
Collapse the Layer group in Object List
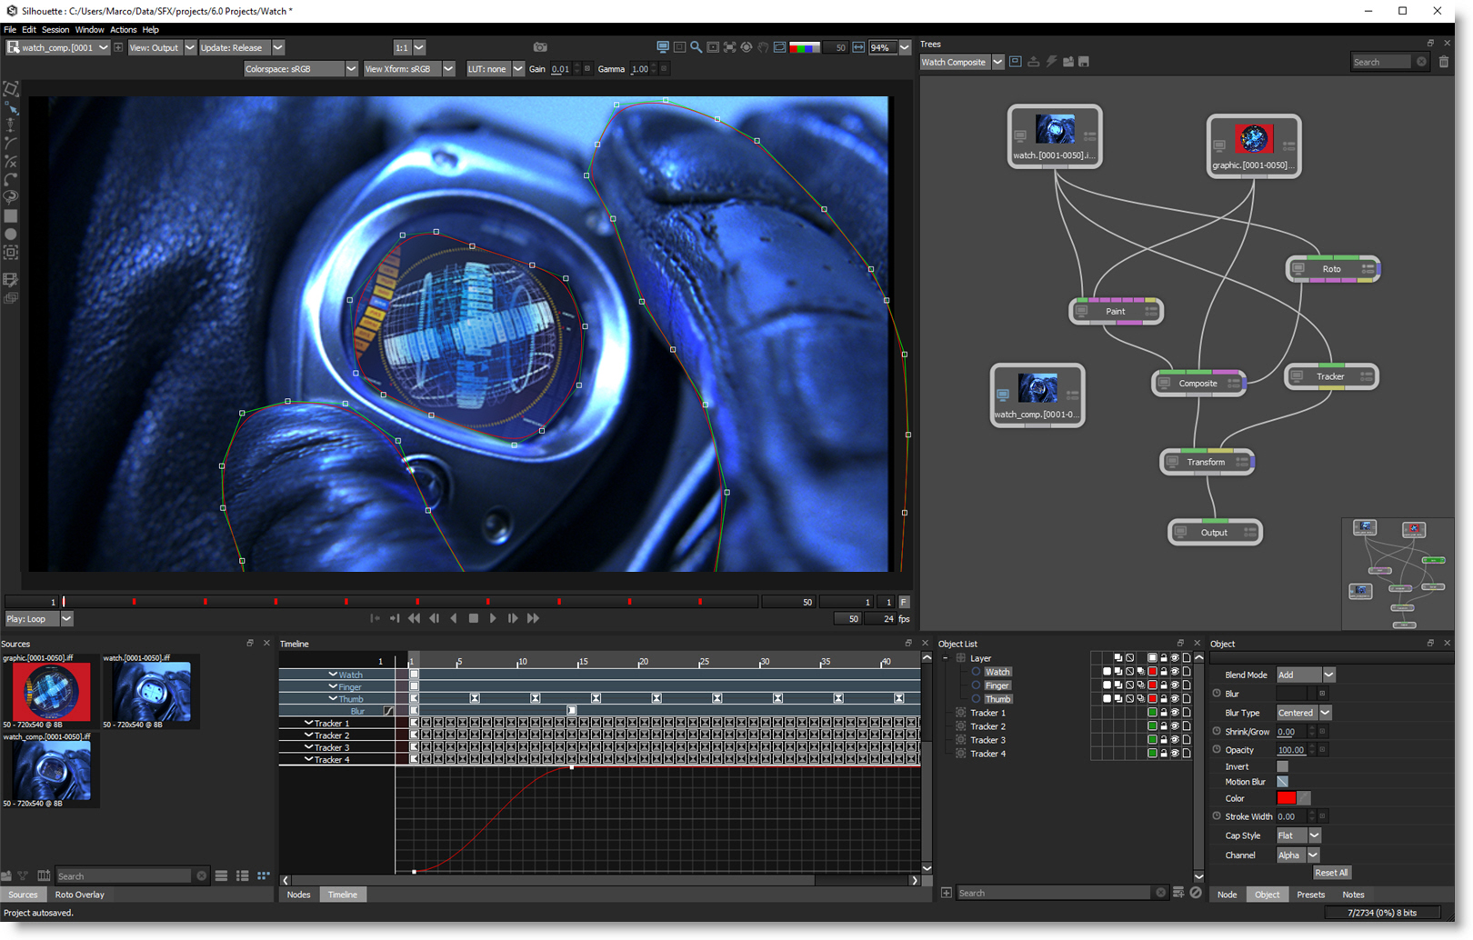pos(946,658)
